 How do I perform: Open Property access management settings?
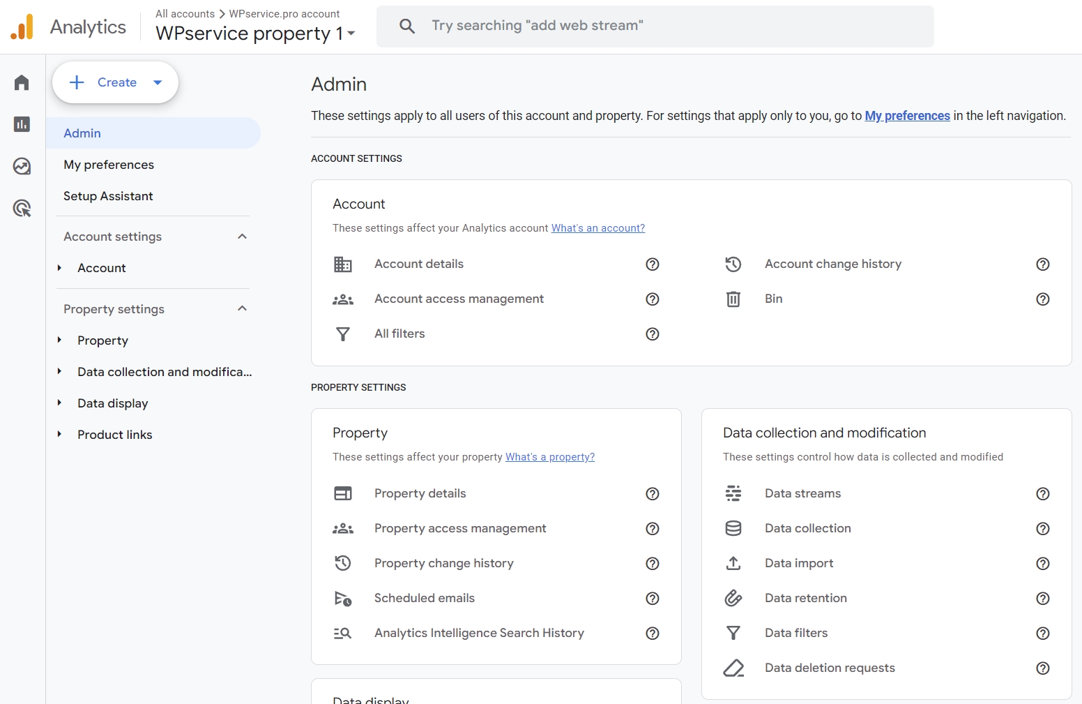460,529
